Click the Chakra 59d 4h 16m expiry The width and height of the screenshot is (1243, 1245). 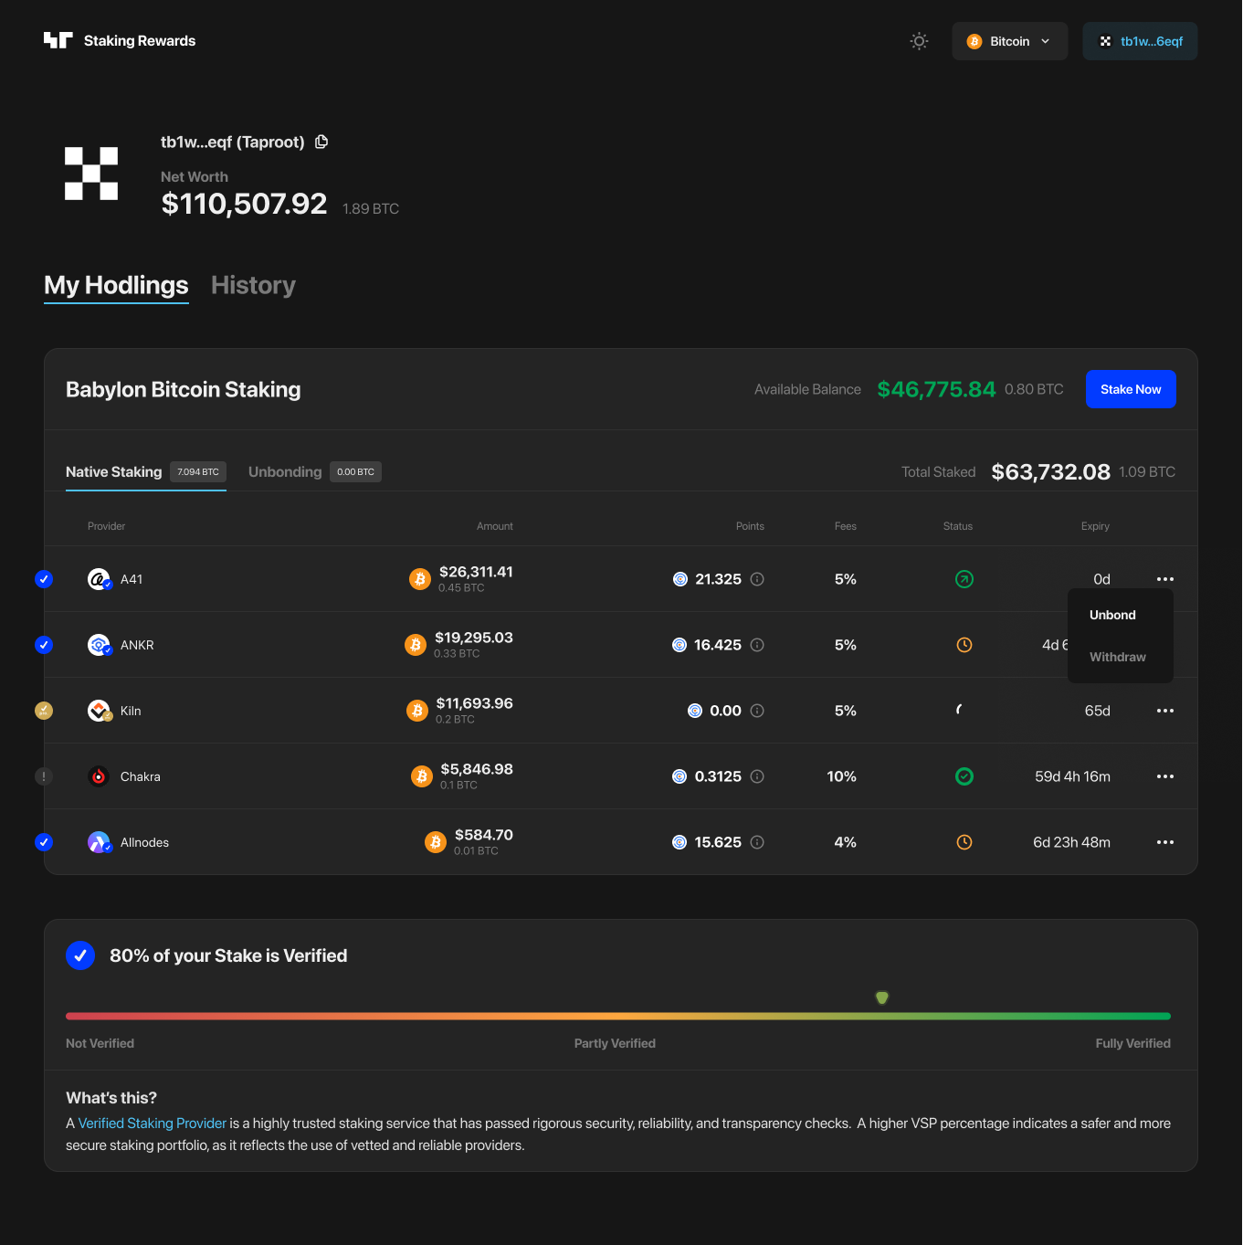1072,776
